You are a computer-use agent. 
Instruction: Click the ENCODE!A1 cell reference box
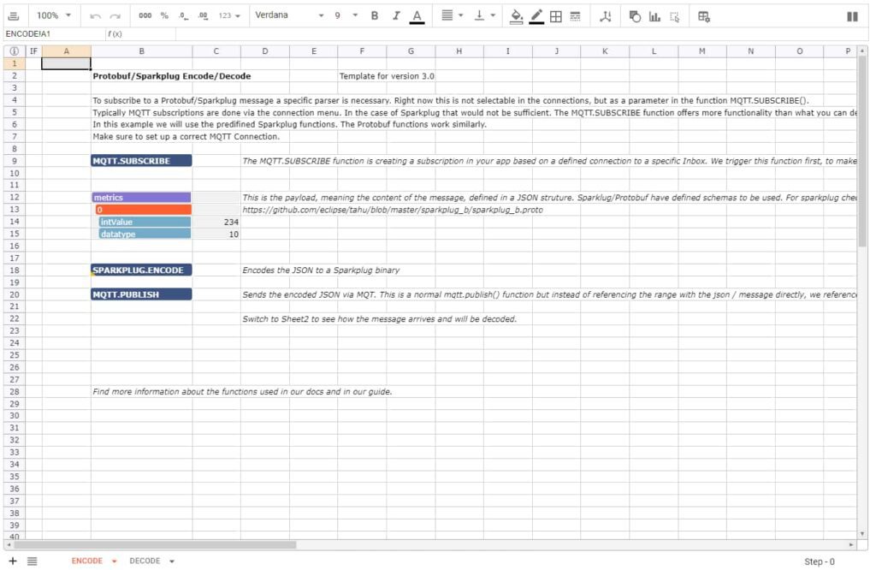[x=50, y=33]
